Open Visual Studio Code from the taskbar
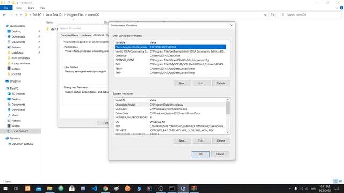344x193 pixels. point(94,188)
